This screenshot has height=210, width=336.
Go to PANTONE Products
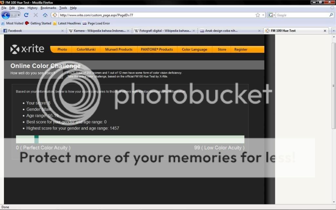click(157, 50)
